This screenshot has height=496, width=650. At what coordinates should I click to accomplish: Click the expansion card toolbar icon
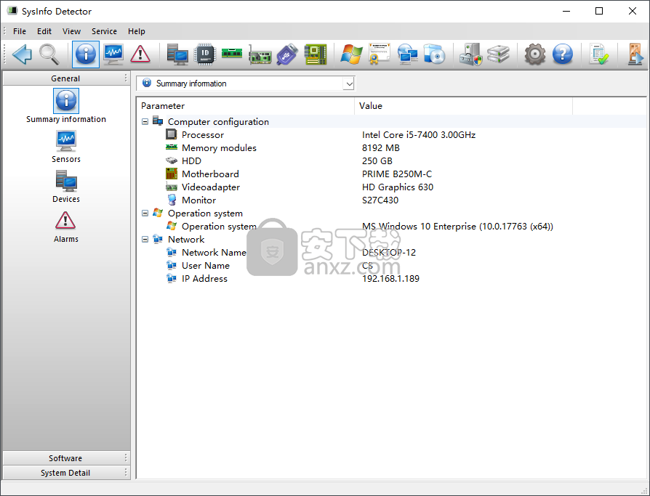[x=260, y=55]
